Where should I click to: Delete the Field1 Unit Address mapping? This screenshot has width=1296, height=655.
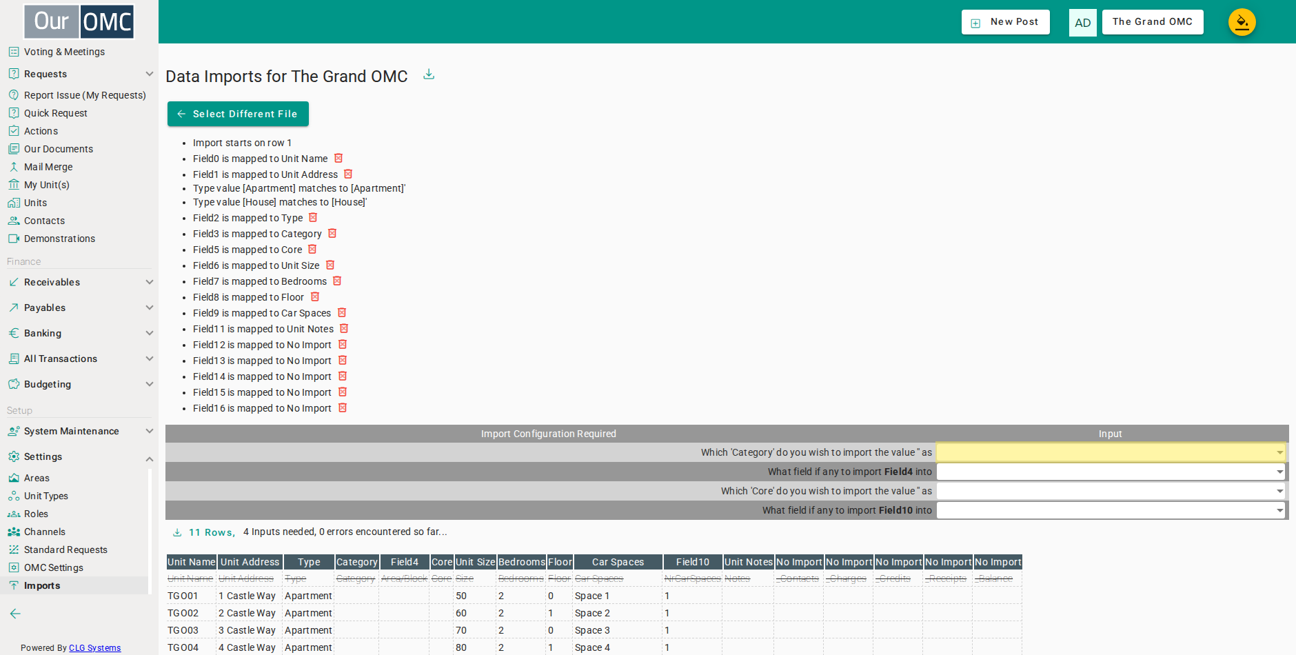coord(348,174)
